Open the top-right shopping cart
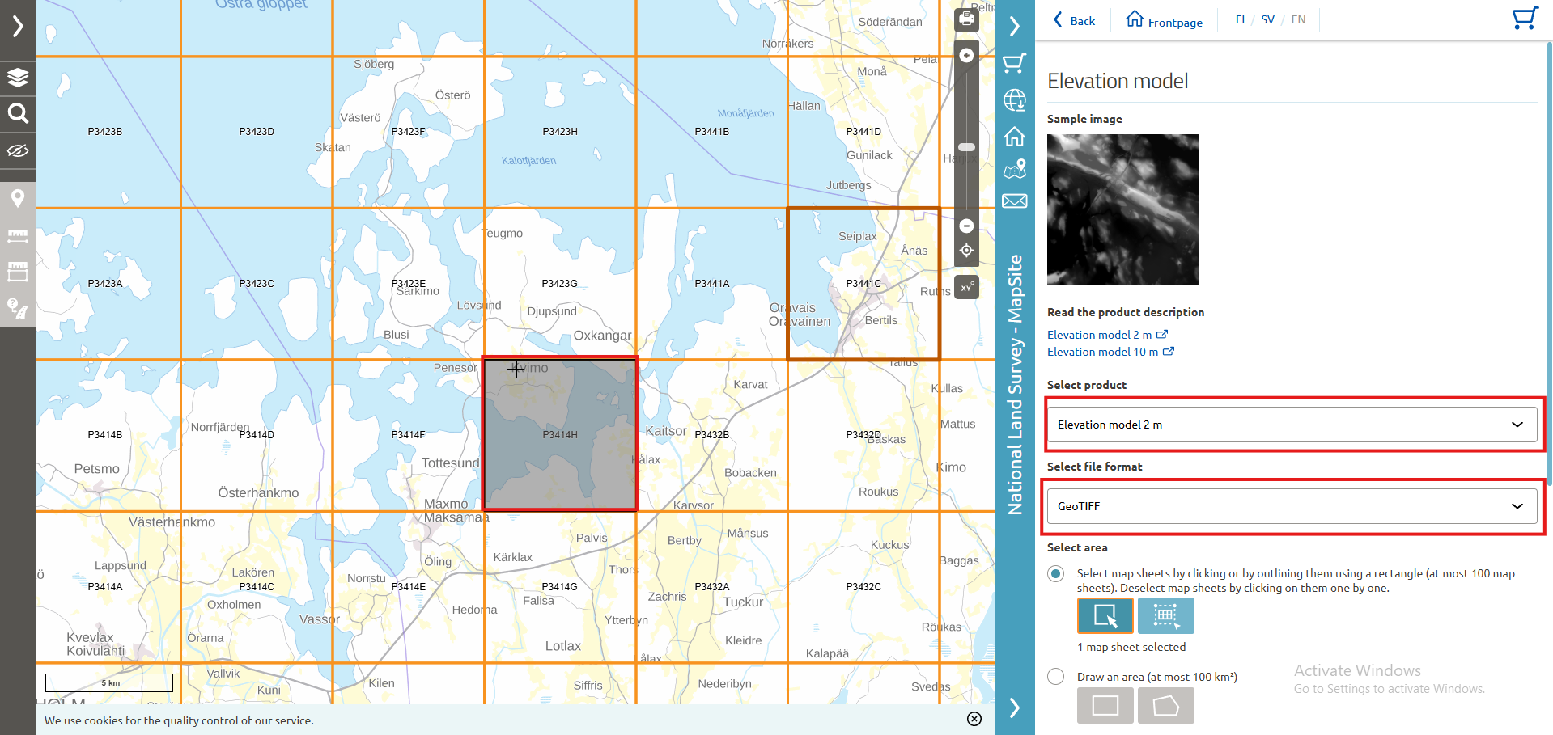1553x735 pixels. pos(1525,19)
